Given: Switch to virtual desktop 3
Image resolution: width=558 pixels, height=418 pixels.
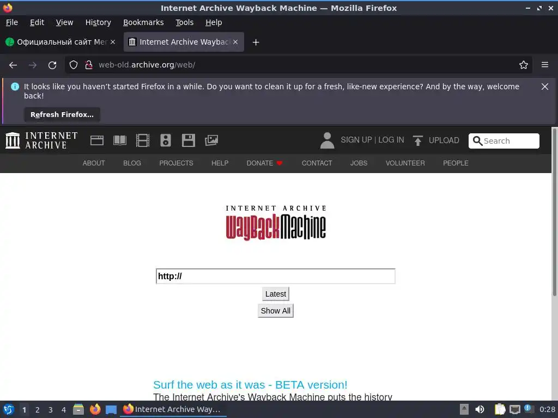Looking at the screenshot, I should point(51,410).
